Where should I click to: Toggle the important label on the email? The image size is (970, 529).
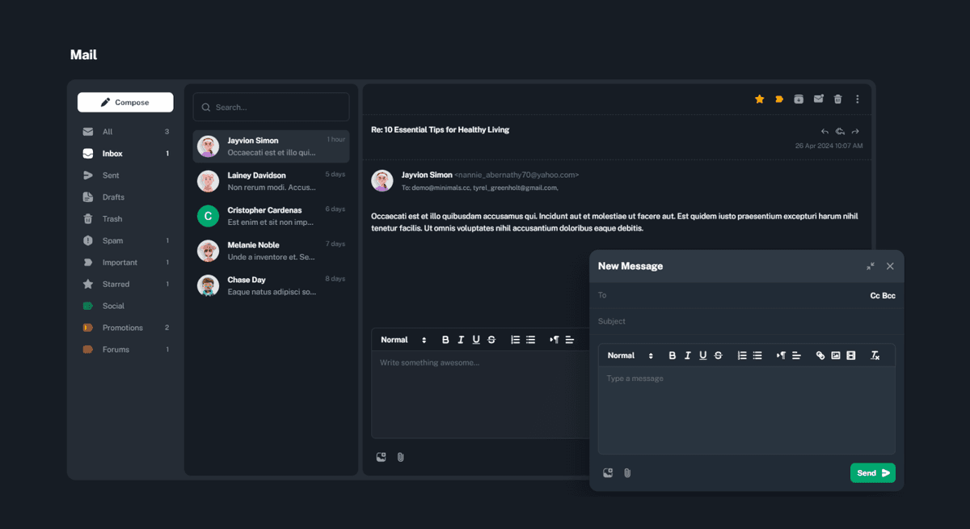[x=779, y=99]
